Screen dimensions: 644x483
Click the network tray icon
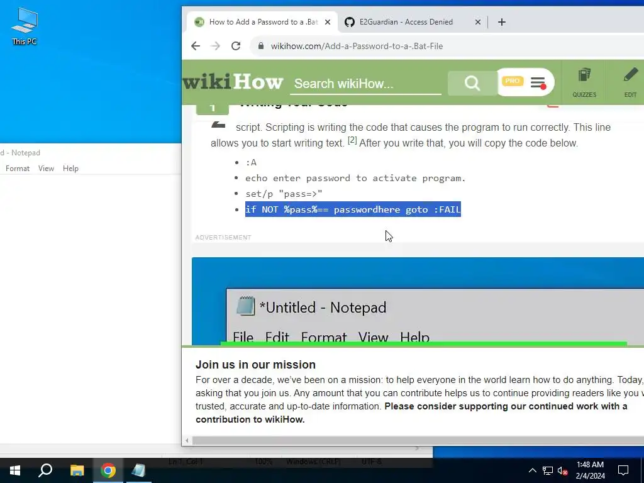[548, 470]
